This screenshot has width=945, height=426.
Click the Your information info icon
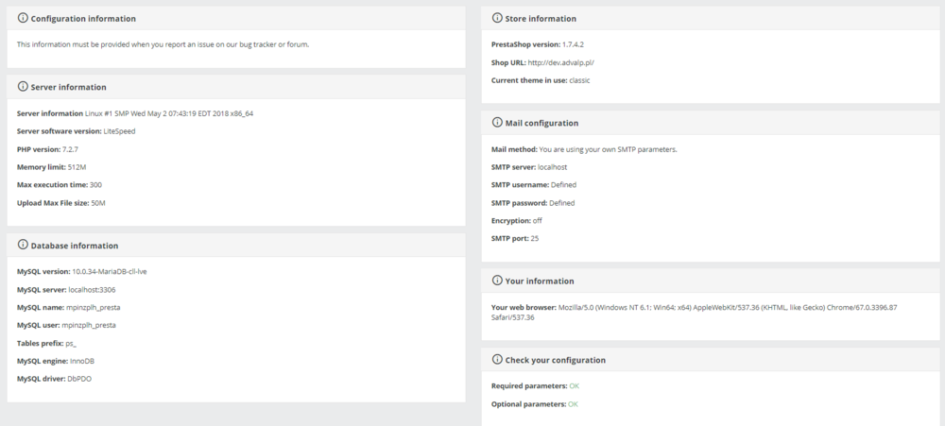pos(497,281)
